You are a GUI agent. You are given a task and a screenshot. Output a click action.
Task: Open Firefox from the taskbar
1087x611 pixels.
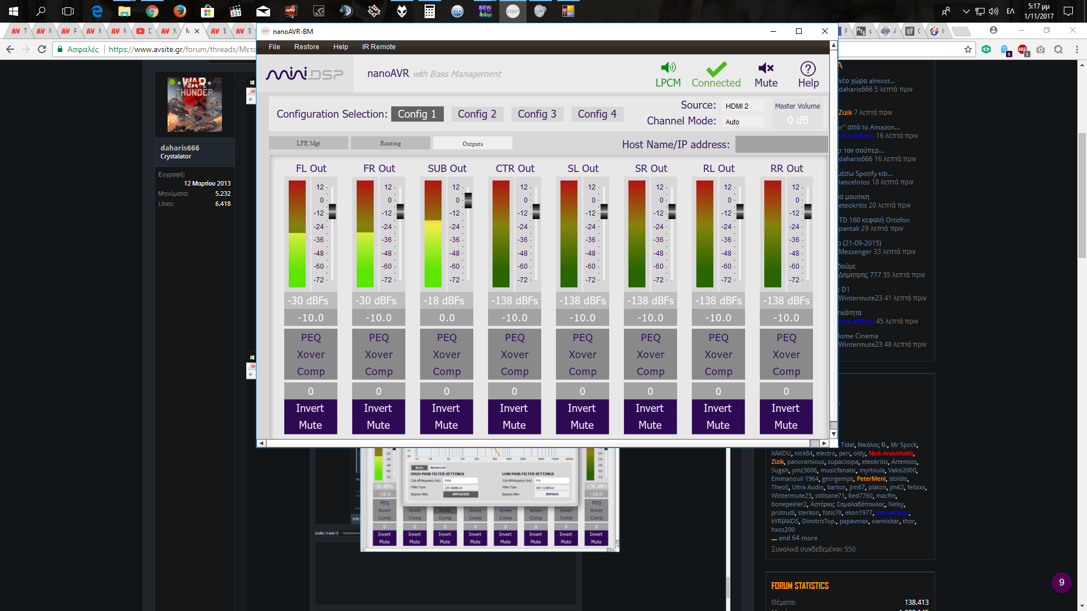pyautogui.click(x=179, y=11)
